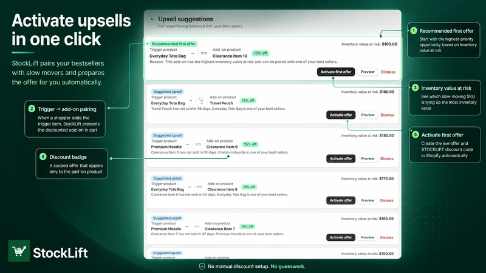Preview the Clearance Item 8 upsell
486x273 pixels.
(x=368, y=200)
